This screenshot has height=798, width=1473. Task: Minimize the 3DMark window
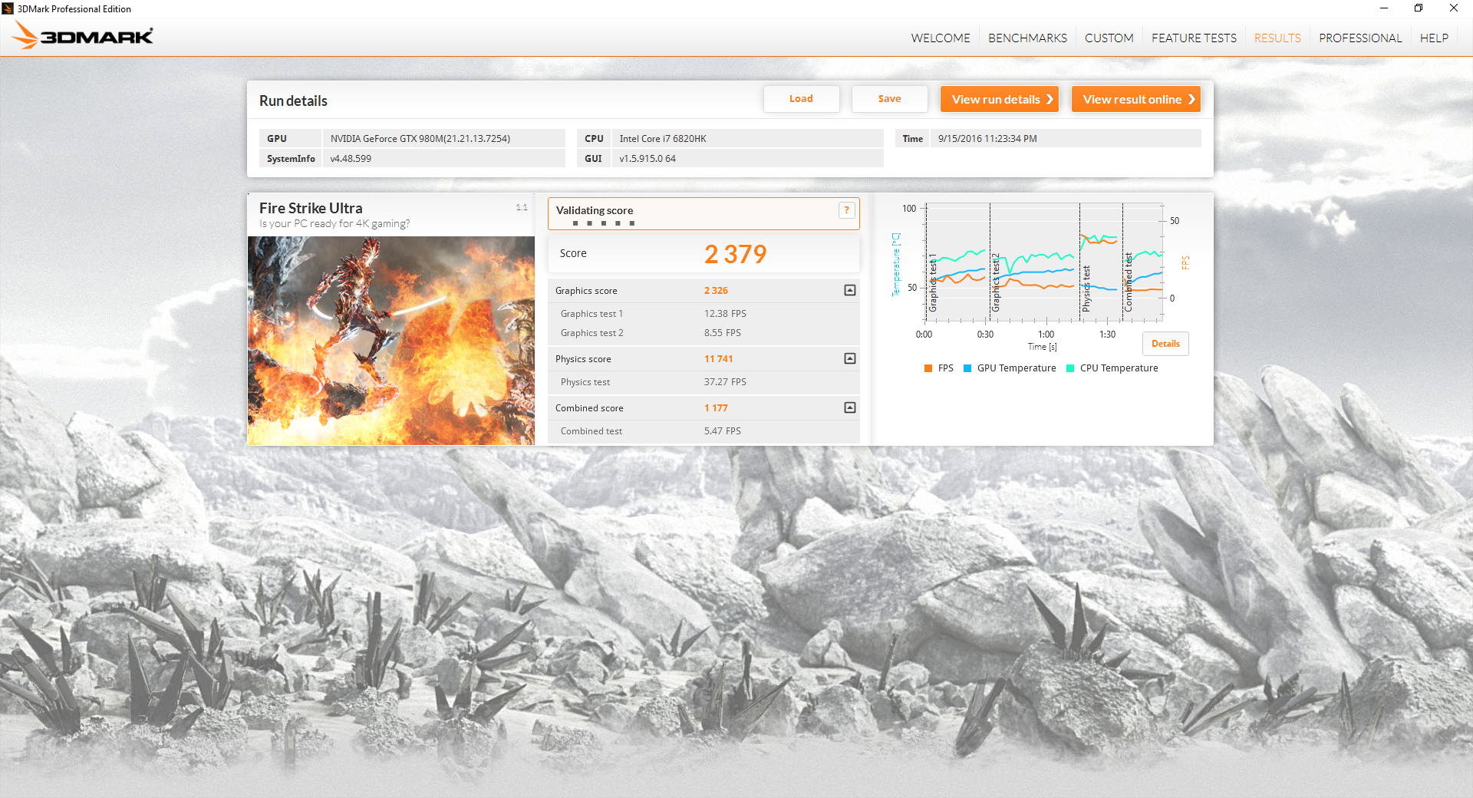click(1384, 8)
